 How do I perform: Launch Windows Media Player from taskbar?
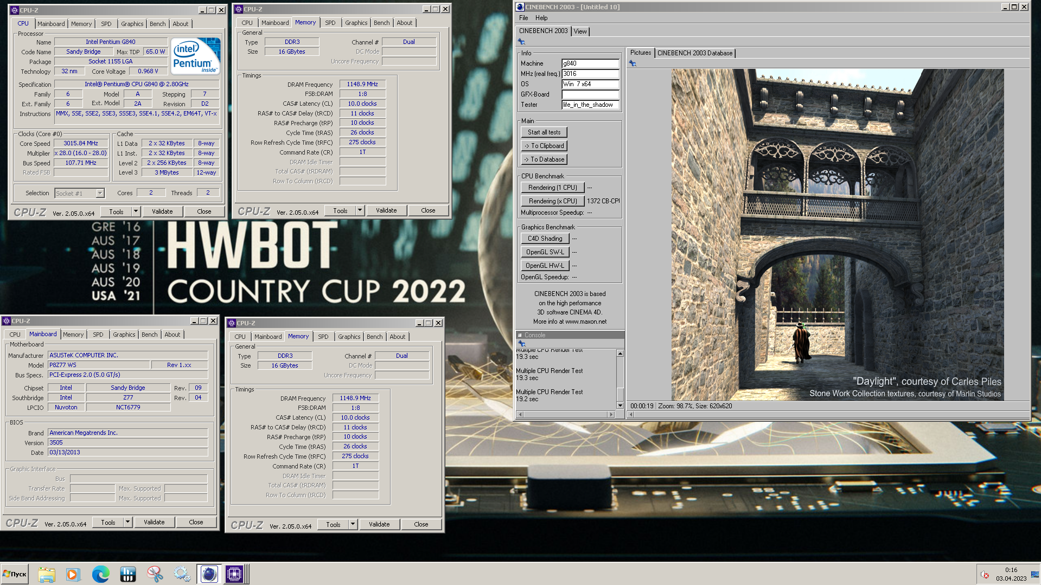point(73,574)
